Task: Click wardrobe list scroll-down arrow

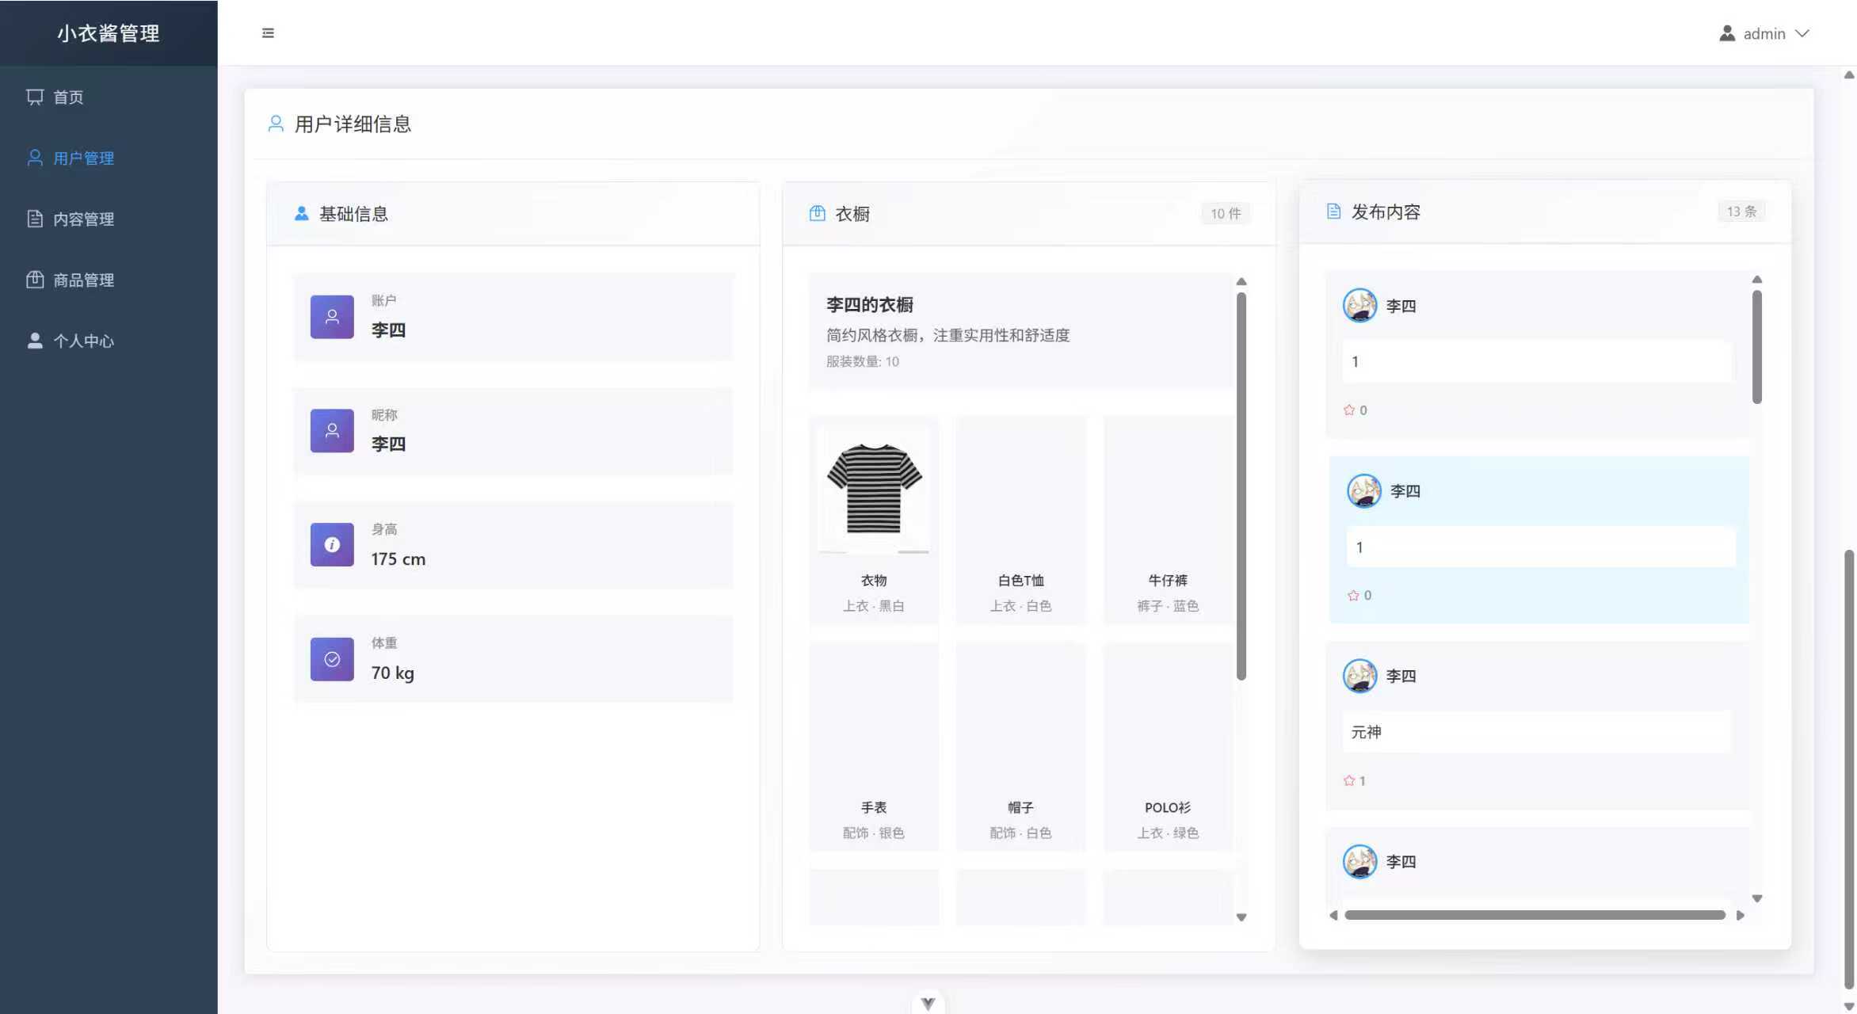Action: (1241, 917)
